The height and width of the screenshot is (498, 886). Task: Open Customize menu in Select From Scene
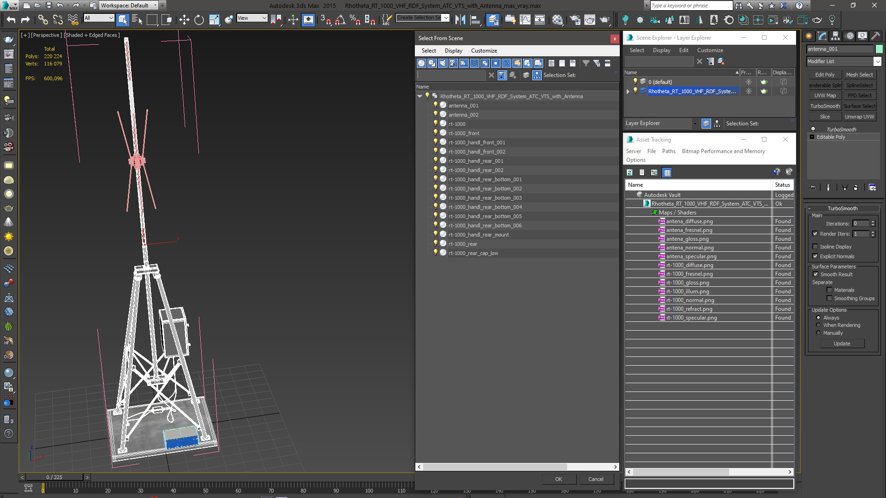tap(484, 51)
